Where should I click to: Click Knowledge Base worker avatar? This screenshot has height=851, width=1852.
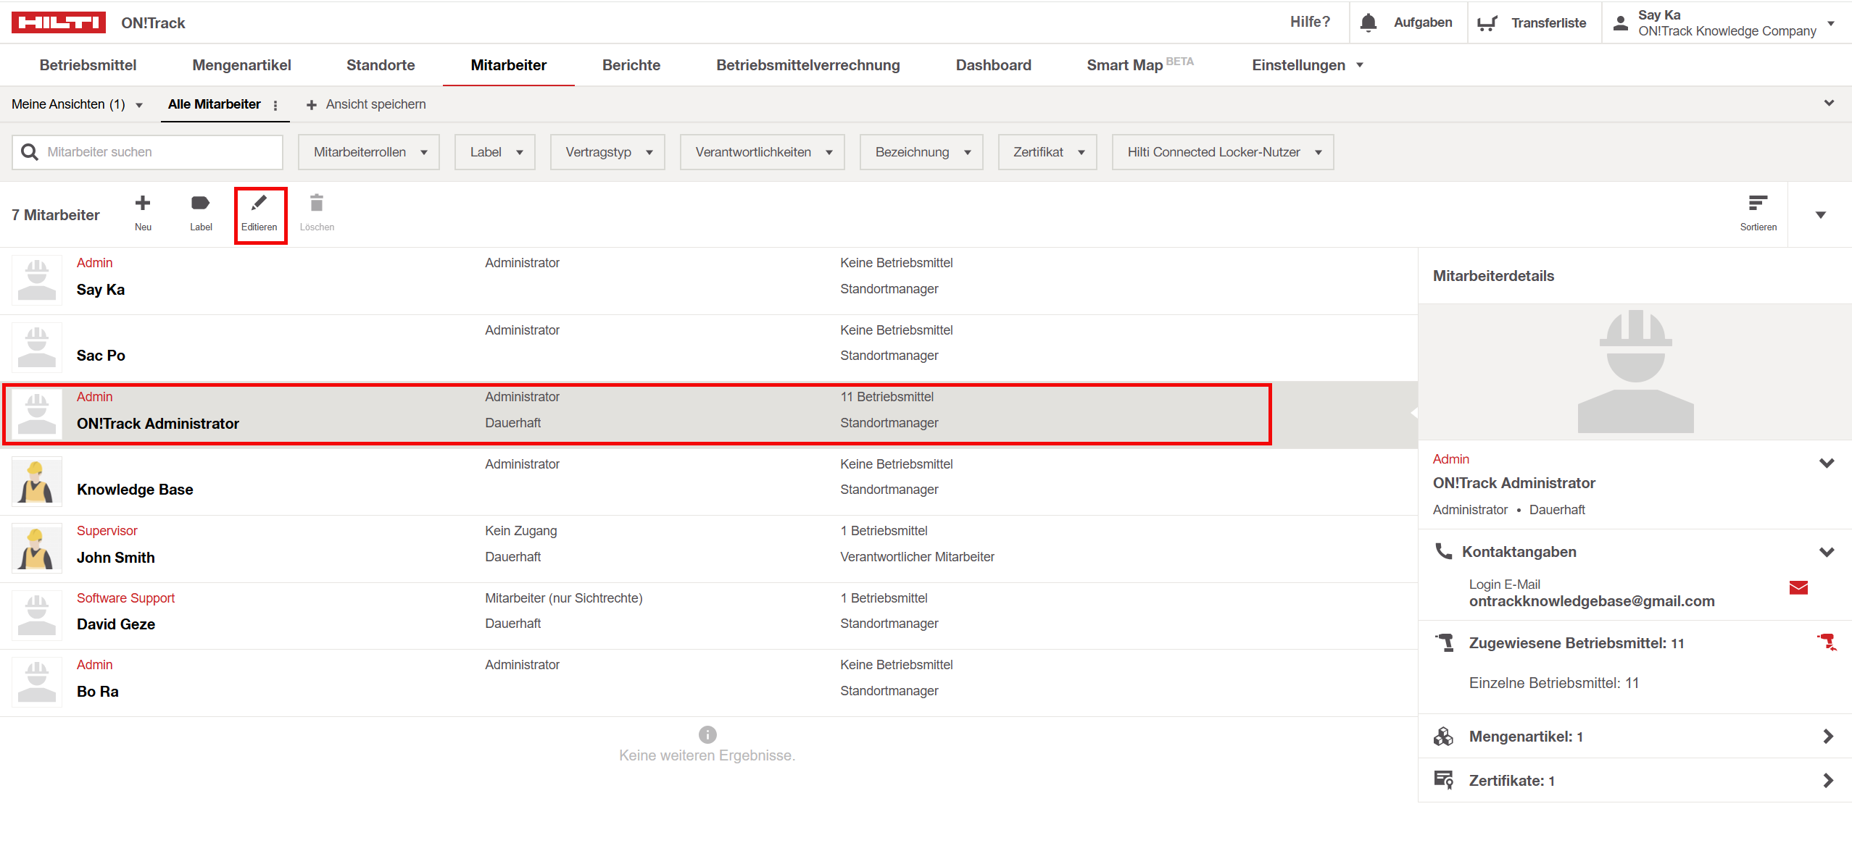(x=36, y=482)
